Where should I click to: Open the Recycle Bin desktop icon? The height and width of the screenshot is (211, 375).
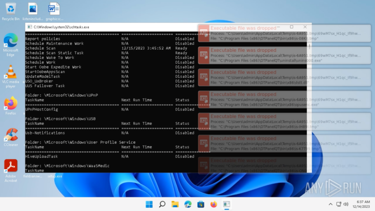[x=11, y=10]
